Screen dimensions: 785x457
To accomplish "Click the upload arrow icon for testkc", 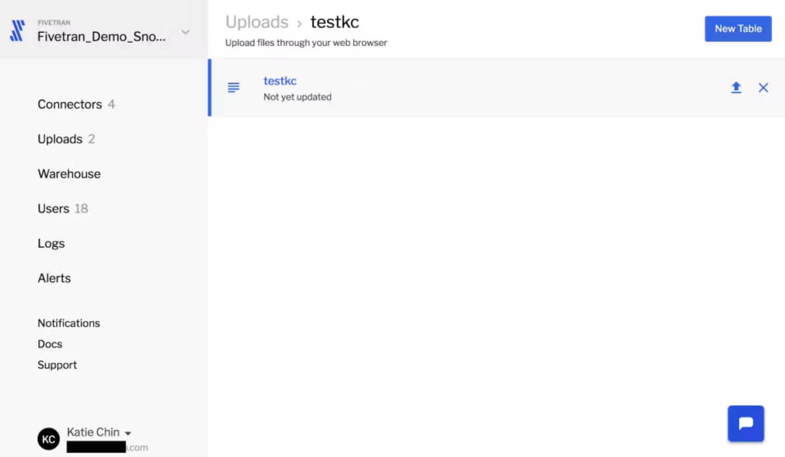I will 736,87.
